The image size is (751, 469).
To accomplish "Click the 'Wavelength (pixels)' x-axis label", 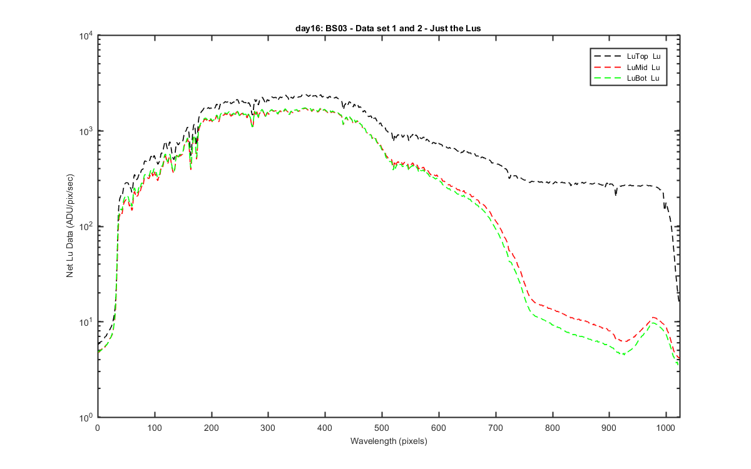I will pos(388,441).
